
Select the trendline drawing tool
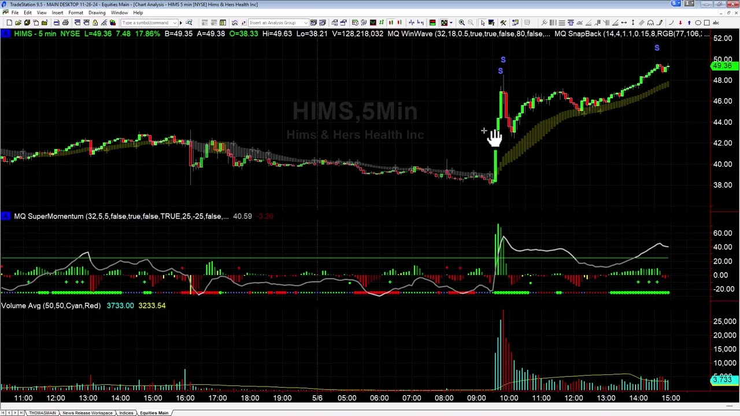pyautogui.click(x=544, y=23)
